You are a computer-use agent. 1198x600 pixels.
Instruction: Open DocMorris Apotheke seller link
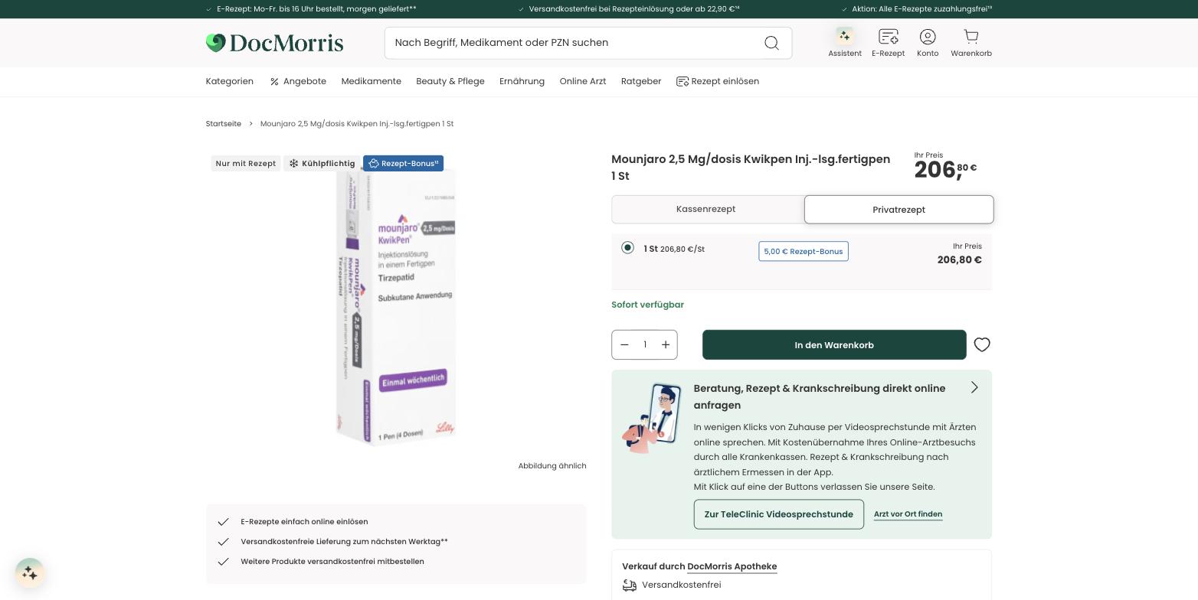point(732,567)
